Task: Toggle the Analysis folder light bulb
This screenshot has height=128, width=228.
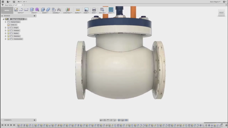Action: 9,31
